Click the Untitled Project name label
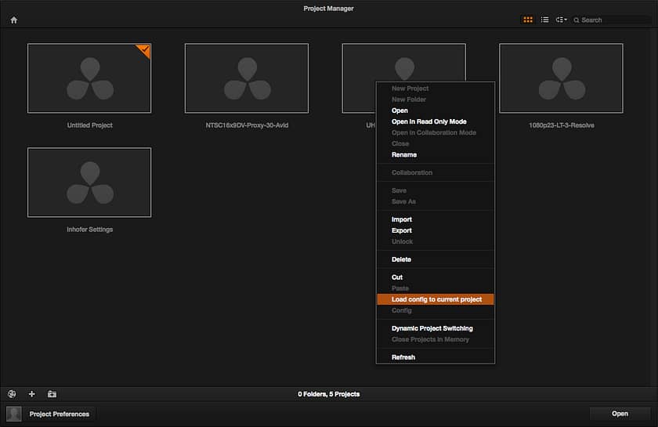 click(90, 125)
